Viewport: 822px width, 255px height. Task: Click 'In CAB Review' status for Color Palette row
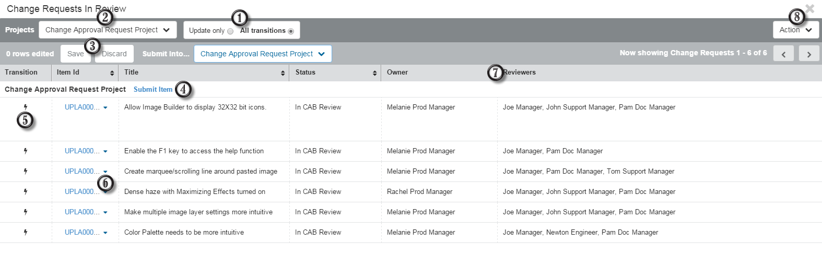point(318,232)
